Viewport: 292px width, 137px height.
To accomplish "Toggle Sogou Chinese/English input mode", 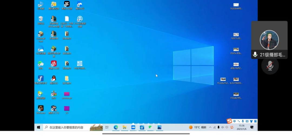I will [235, 121].
